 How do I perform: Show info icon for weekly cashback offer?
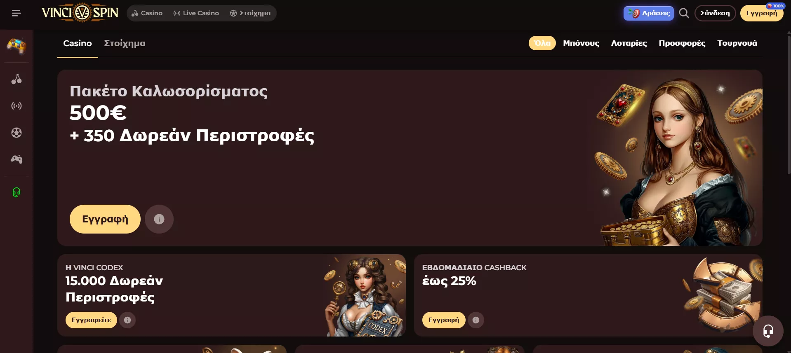(476, 320)
